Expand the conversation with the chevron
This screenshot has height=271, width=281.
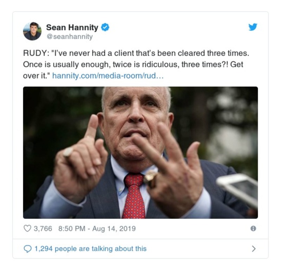point(254,248)
